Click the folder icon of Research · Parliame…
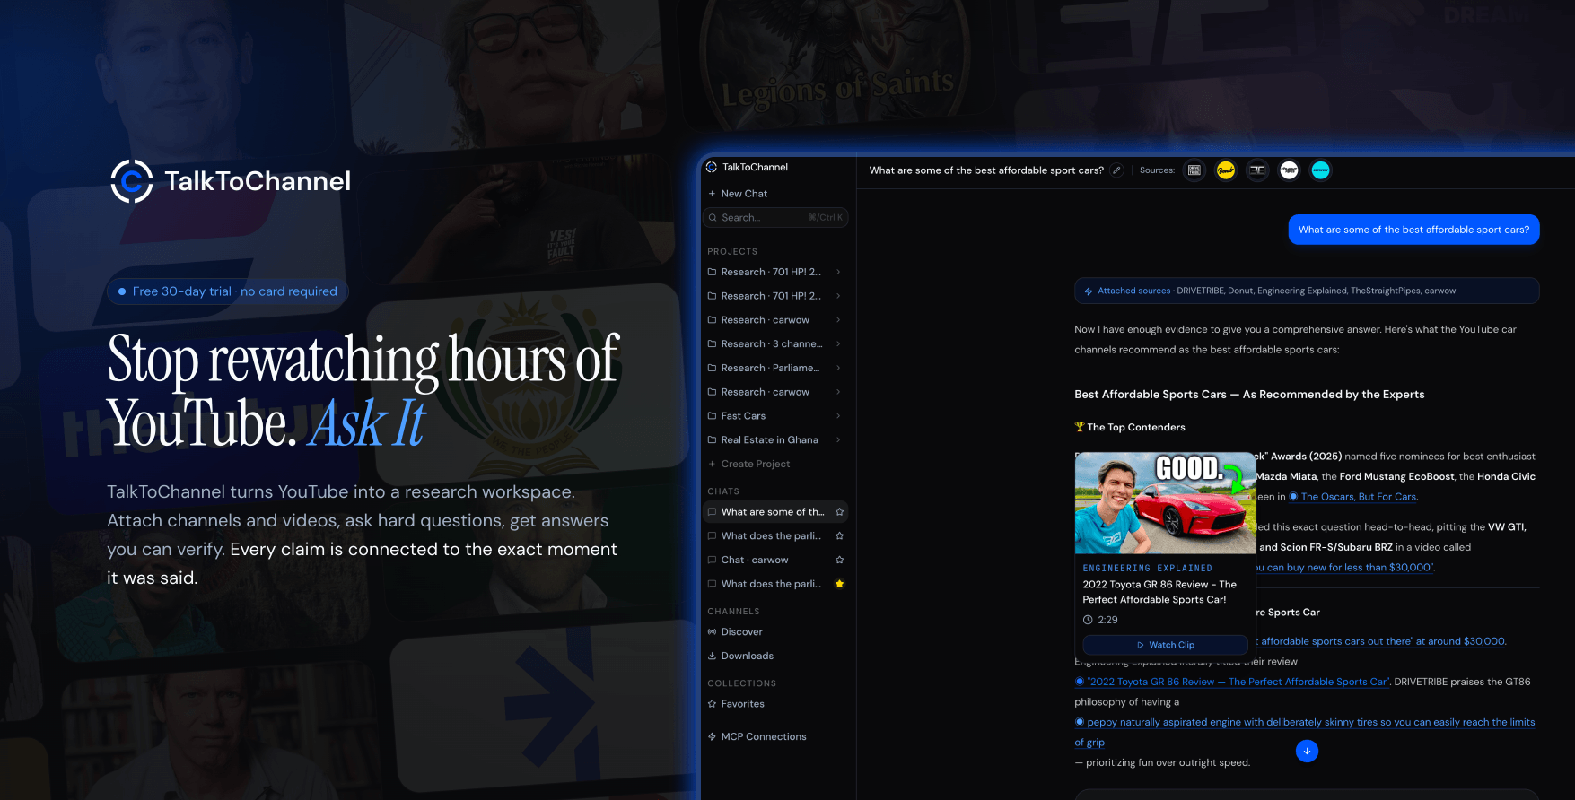 point(712,369)
